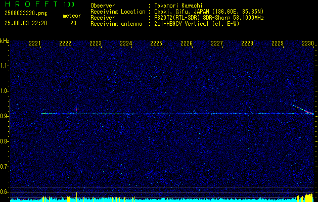The image size is (318, 202).
Task: Click receiver value R820T2(RTL-SDR) SDR-Sharp
Action: pos(192,18)
